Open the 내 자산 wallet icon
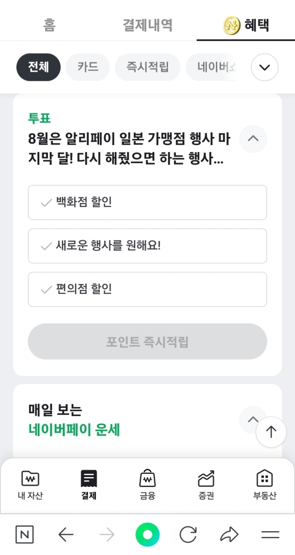This screenshot has height=555, width=295. [x=30, y=479]
